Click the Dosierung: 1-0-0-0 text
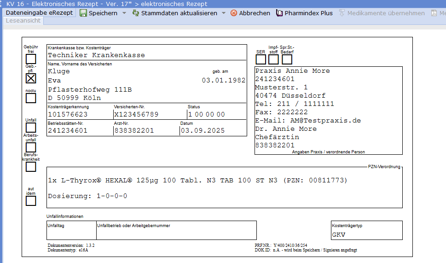This screenshot has width=446, height=263. pos(87,196)
